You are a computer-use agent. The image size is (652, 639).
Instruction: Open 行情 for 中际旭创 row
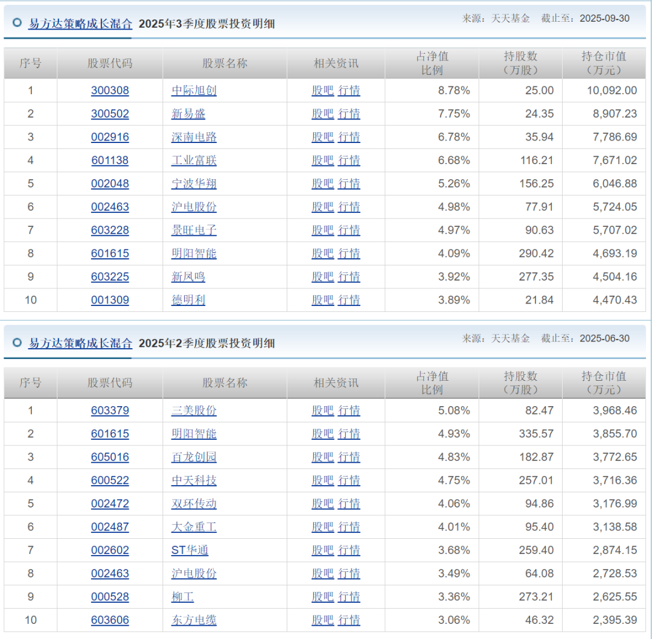tap(349, 91)
